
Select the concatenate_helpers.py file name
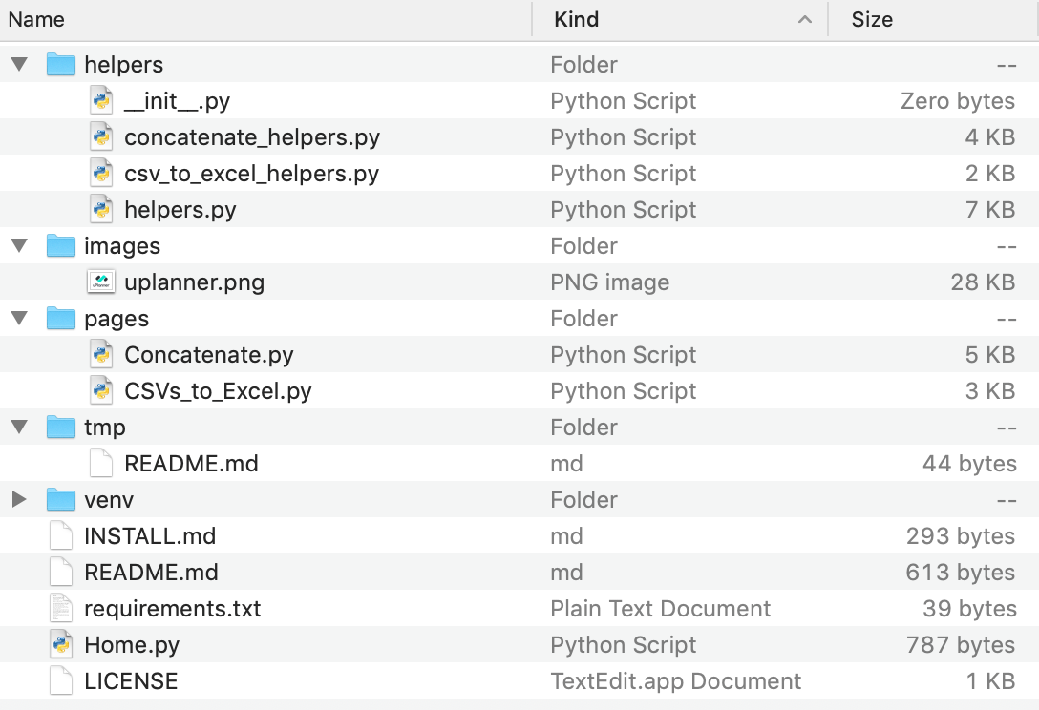(x=252, y=137)
